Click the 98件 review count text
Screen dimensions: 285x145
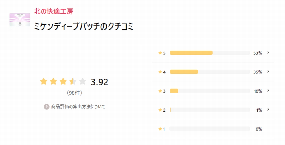tap(74, 93)
